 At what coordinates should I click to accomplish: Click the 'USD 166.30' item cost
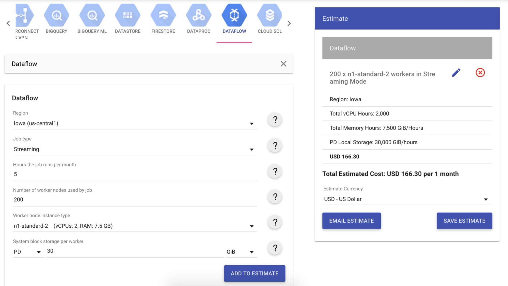tap(344, 156)
